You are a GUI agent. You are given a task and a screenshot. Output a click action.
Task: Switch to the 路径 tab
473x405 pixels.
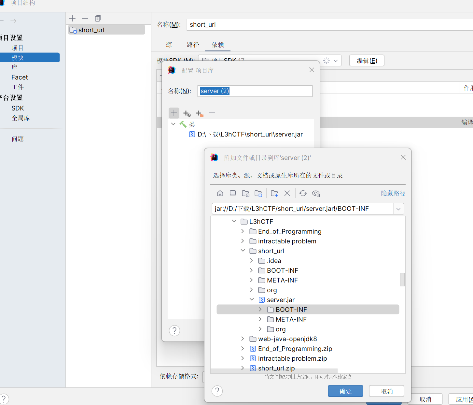pos(193,45)
